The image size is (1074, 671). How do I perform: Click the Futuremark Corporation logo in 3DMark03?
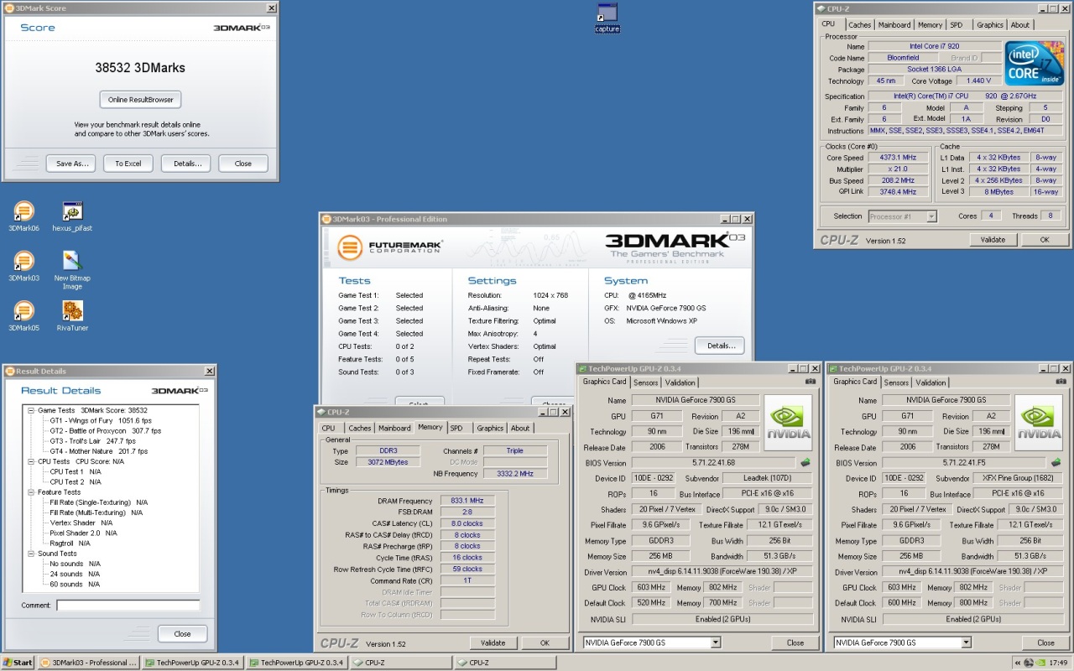pos(390,247)
